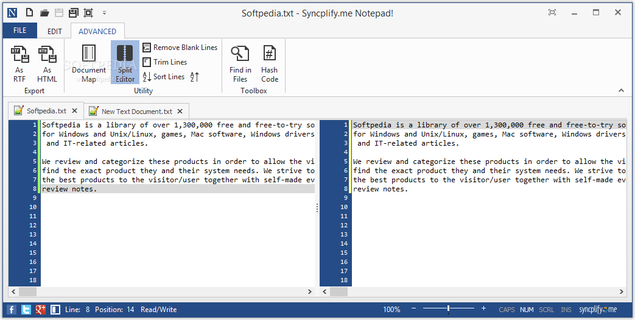Switch to the EDIT ribbon tab
The width and height of the screenshot is (635, 320).
(55, 31)
